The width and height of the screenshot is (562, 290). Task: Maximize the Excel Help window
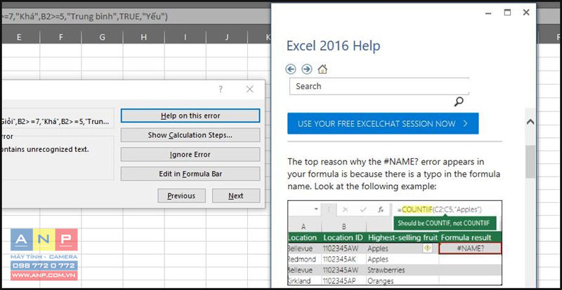coord(507,13)
